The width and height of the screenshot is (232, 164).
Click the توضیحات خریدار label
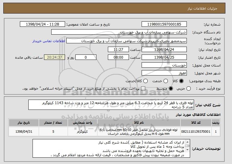tap(206, 149)
